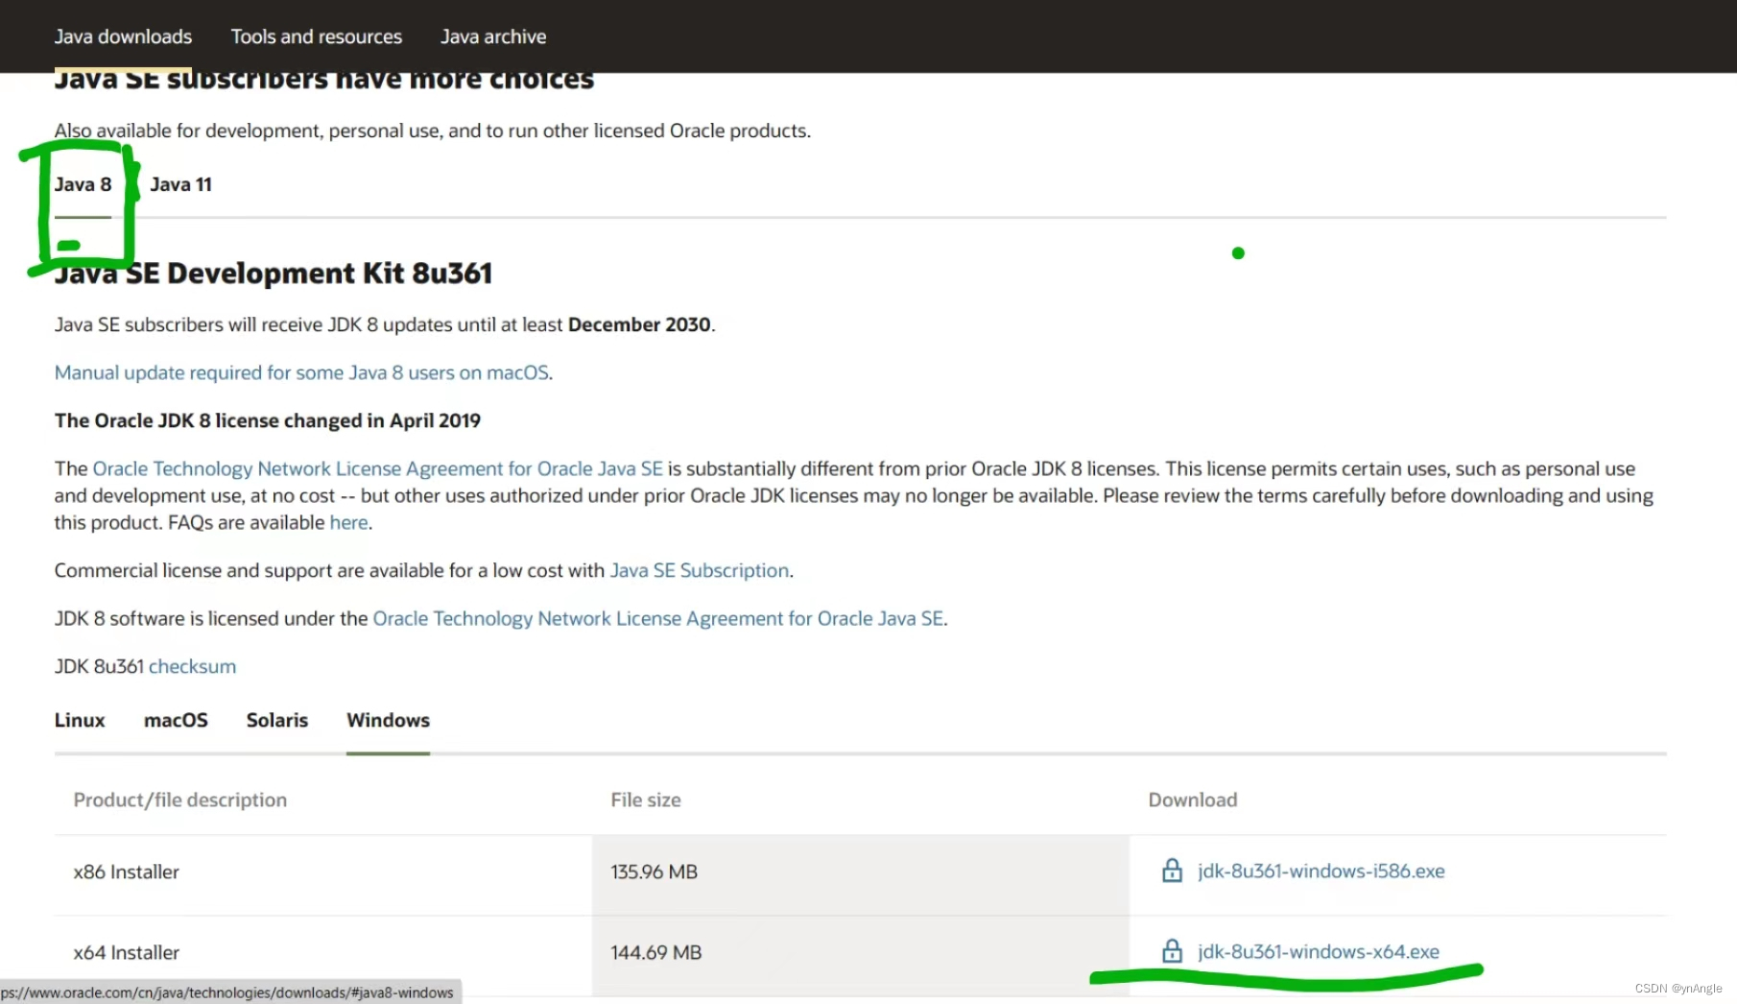Screen dimensions: 1737x1004
Task: Open license agreement link after 'licensed under the'
Action: click(657, 618)
